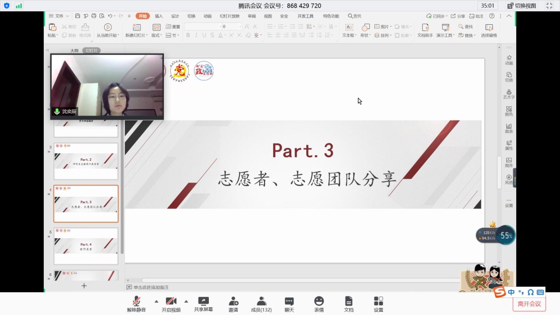The height and width of the screenshot is (315, 560).
Task: Click the 切换视图 switch view button
Action: 521,6
